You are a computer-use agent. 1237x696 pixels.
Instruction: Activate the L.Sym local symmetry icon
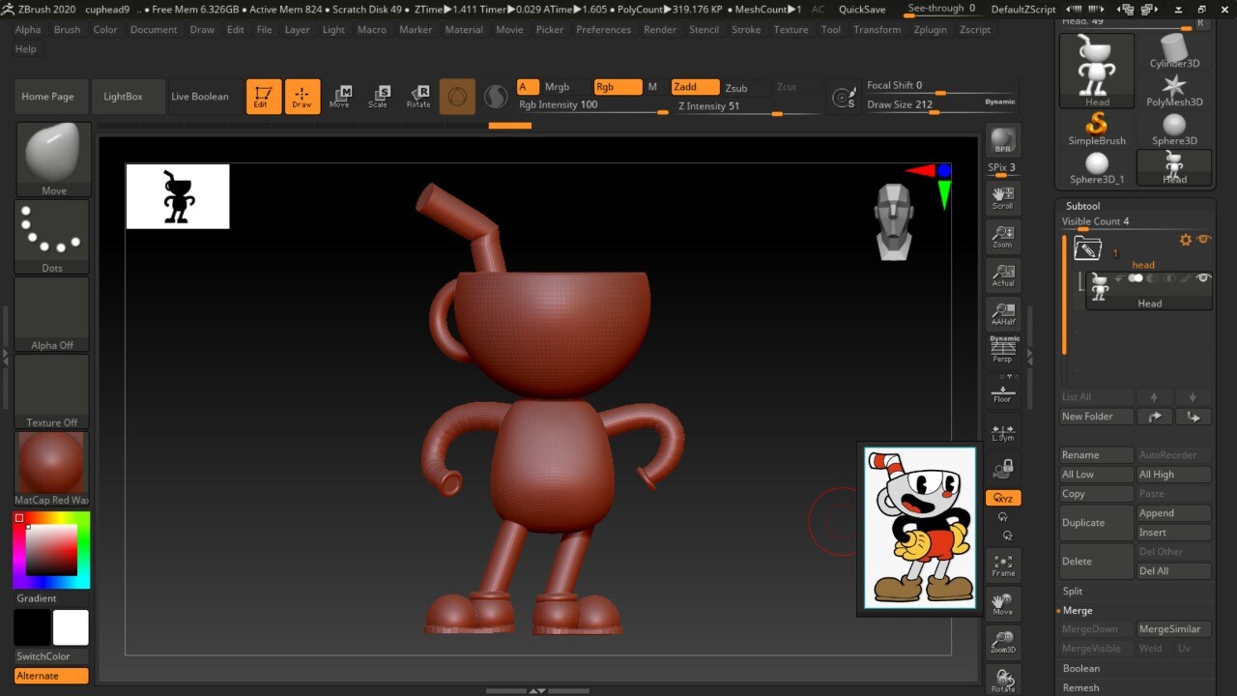1002,428
